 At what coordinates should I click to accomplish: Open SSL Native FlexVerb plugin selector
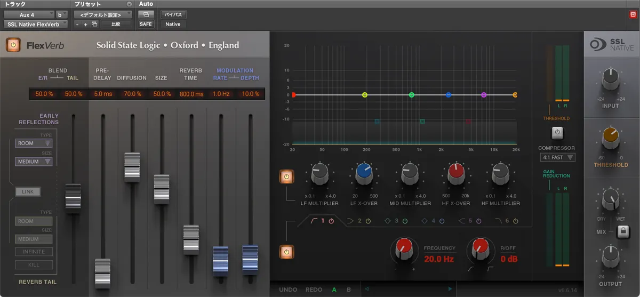click(36, 25)
